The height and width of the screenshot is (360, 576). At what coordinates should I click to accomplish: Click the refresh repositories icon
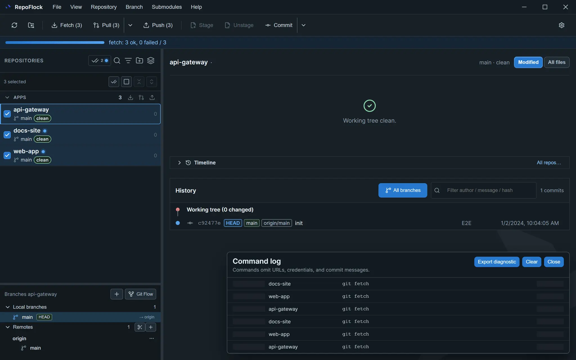[14, 25]
